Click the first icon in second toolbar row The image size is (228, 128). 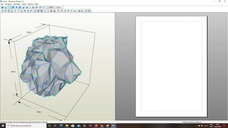[2, 11]
